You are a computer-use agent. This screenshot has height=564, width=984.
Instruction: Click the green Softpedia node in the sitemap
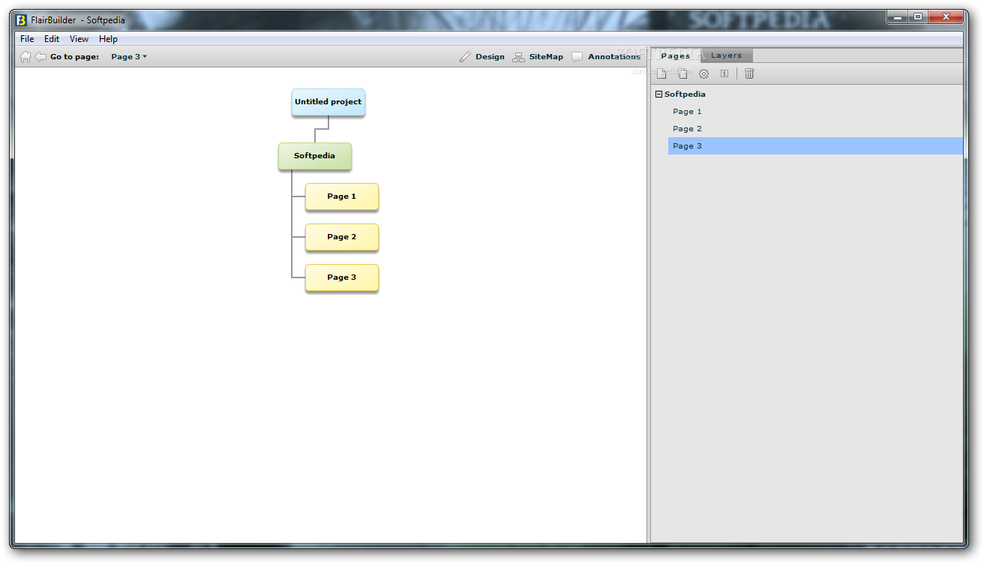pyautogui.click(x=315, y=156)
